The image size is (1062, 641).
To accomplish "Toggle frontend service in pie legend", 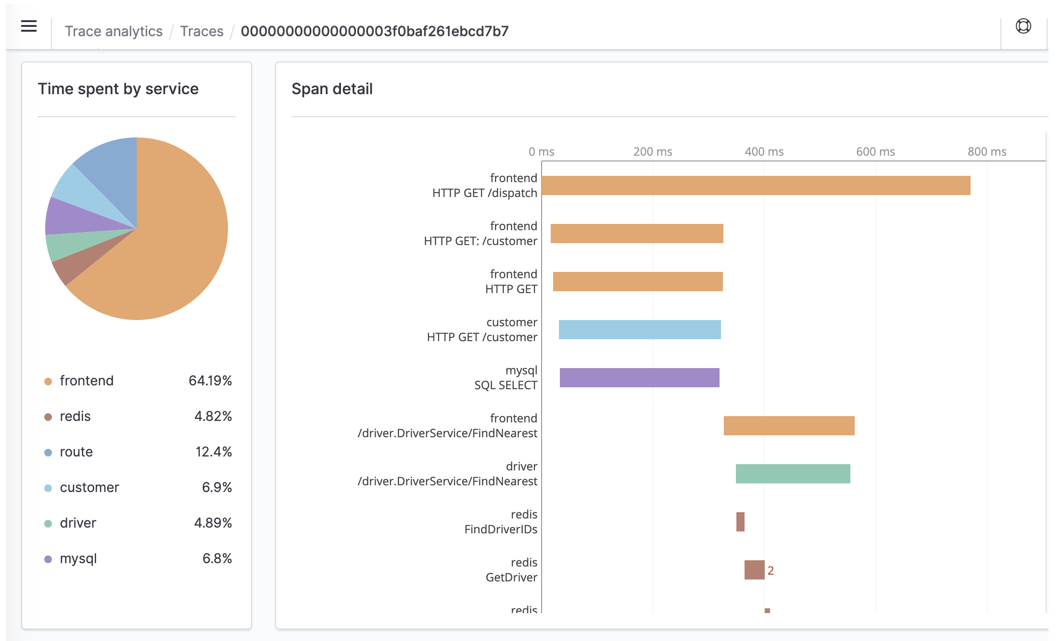I will tap(86, 381).
